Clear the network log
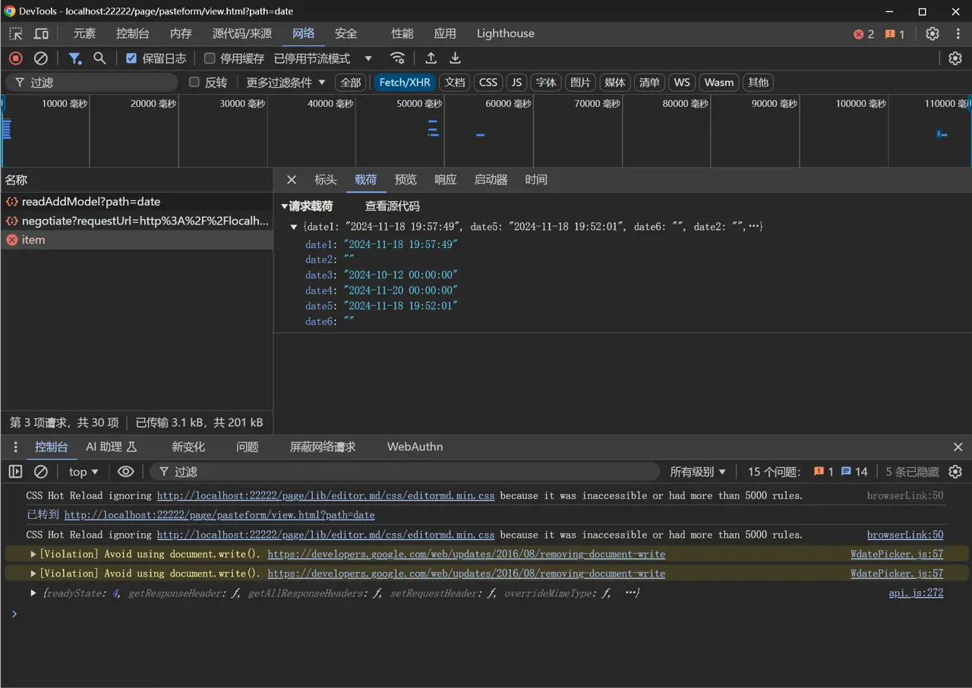Image resolution: width=972 pixels, height=688 pixels. click(x=41, y=58)
